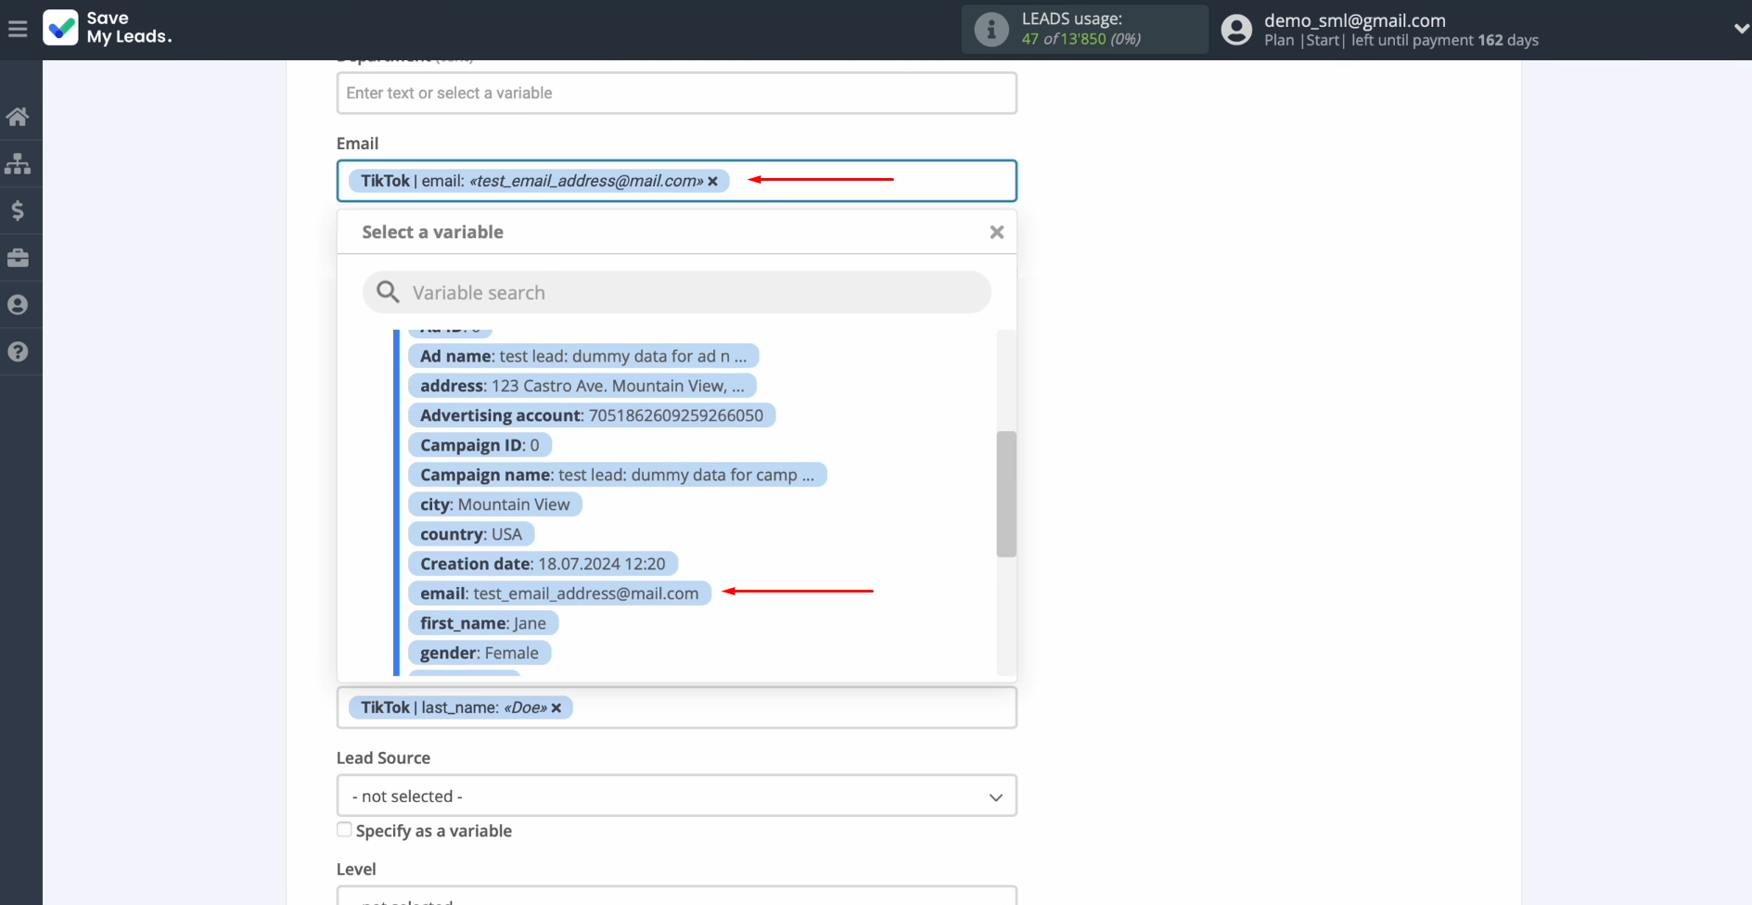Expand the Lead Source dropdown
Viewport: 1752px width, 905px height.
(x=676, y=796)
